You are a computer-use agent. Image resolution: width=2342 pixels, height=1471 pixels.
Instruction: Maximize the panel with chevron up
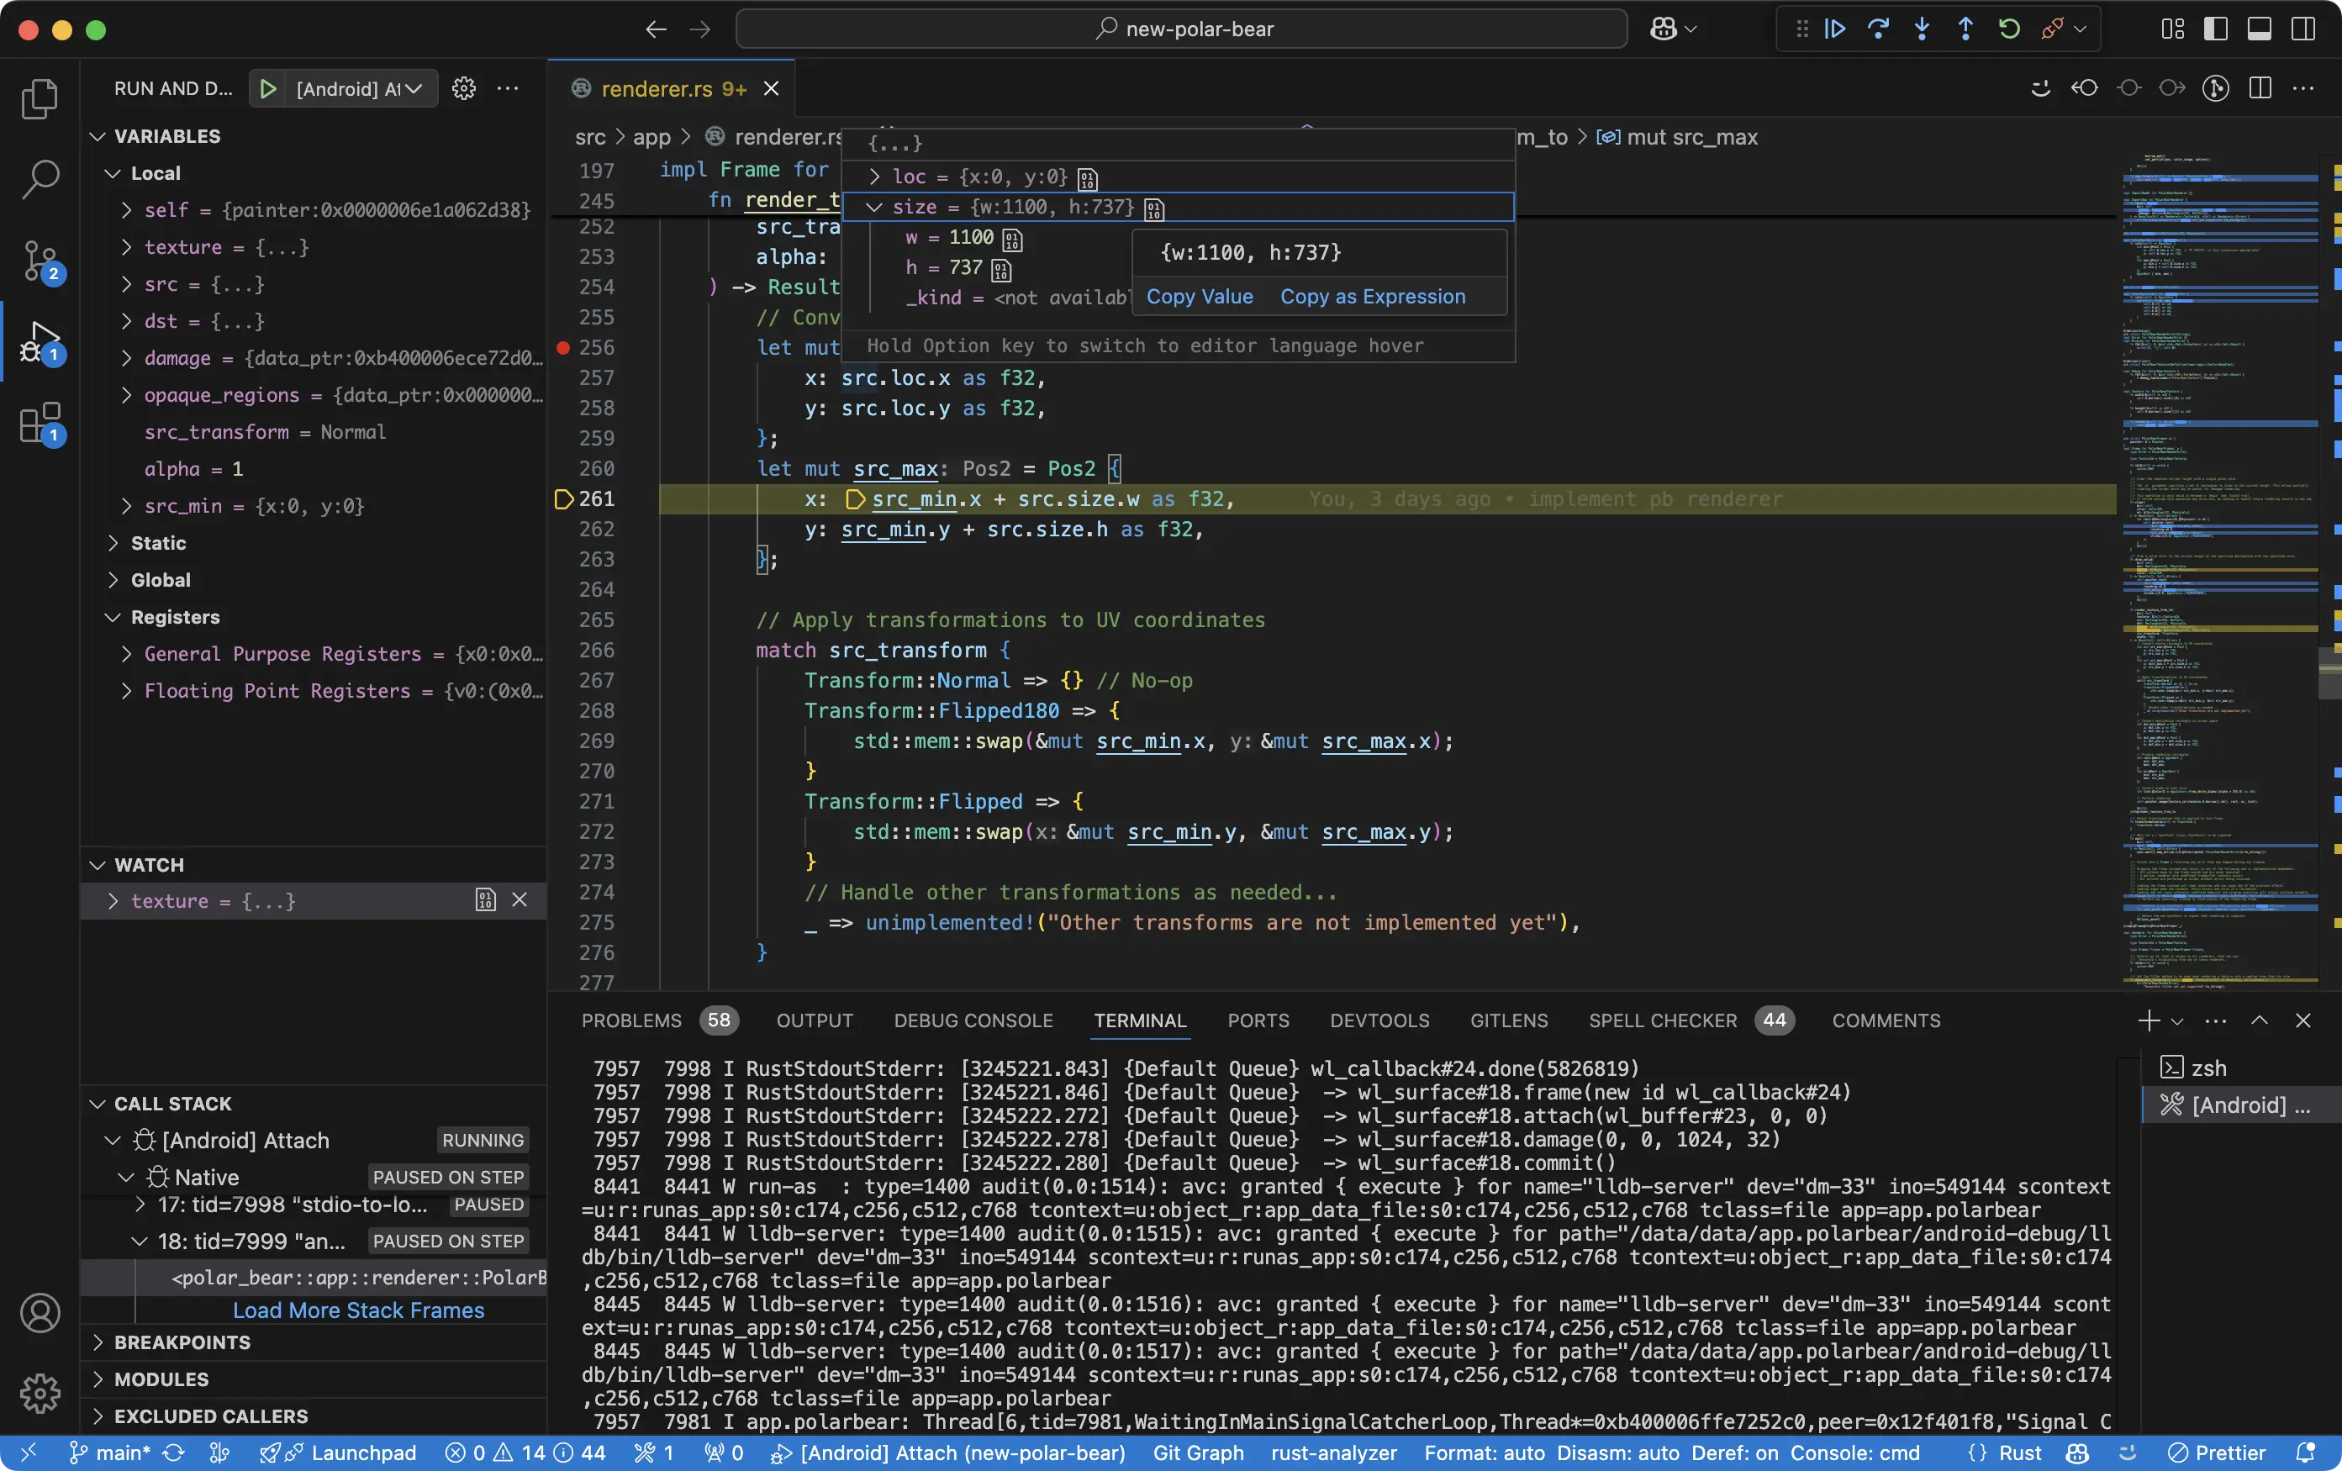[x=2260, y=1020]
